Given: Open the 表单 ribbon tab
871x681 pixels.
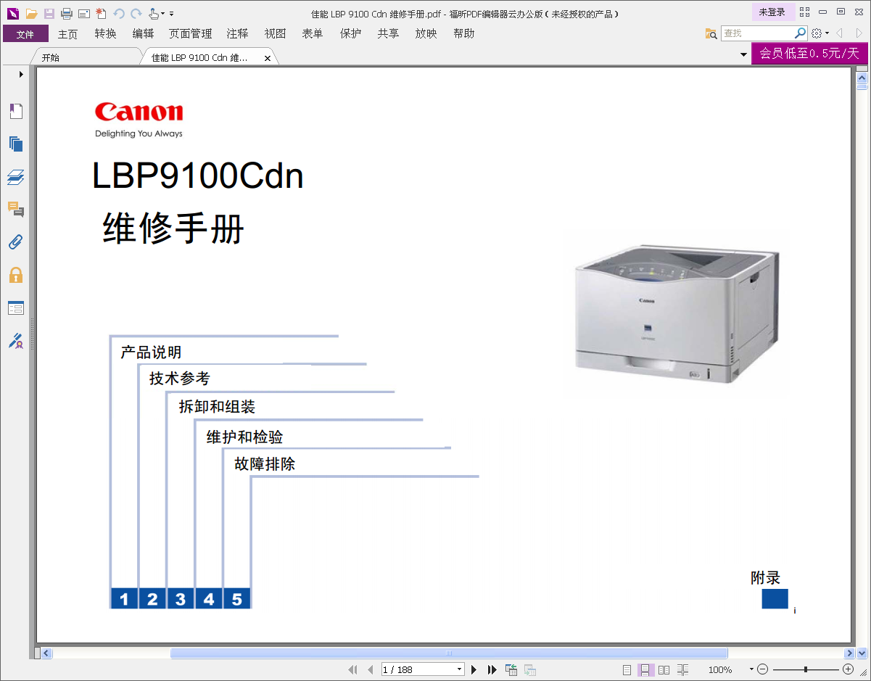Looking at the screenshot, I should click(313, 33).
